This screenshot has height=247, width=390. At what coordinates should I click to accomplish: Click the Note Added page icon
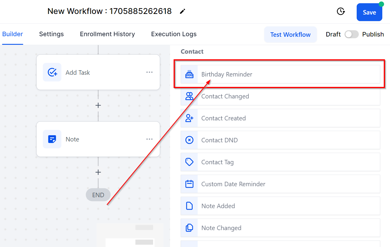point(189,206)
